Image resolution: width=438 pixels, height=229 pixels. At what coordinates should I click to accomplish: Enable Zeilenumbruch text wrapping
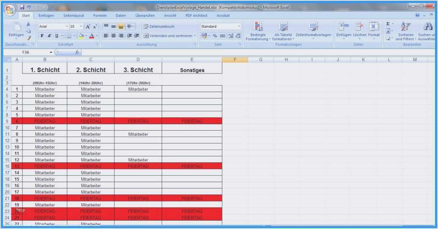(x=159, y=27)
